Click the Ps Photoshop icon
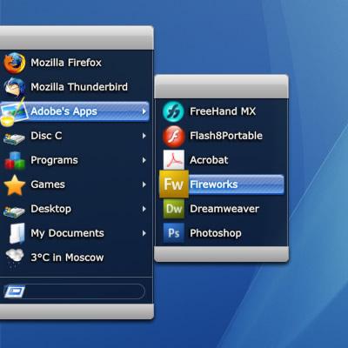The image size is (348, 348). [x=174, y=233]
